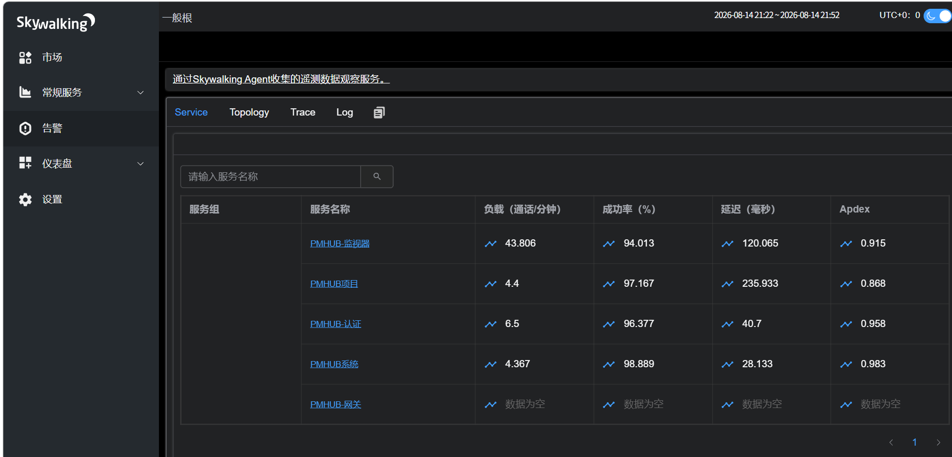Viewport: 952px width, 457px height.
Task: Expand the 常规服务 menu chevron
Action: click(140, 92)
